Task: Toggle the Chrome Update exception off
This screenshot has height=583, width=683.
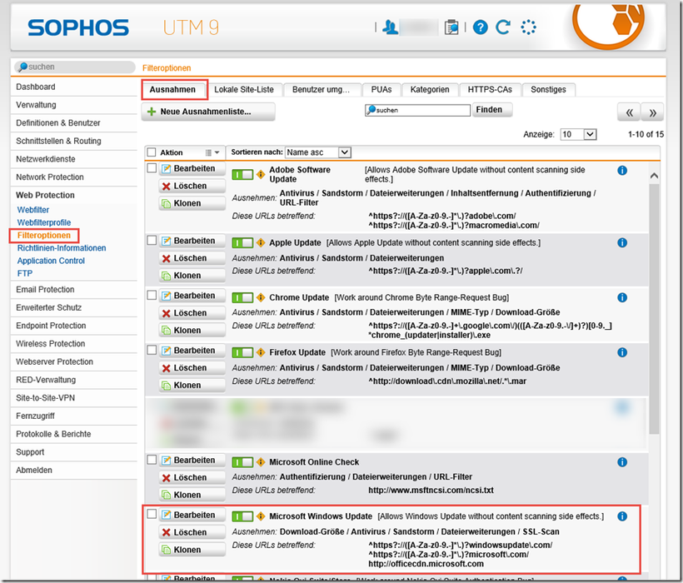Action: pyautogui.click(x=242, y=298)
